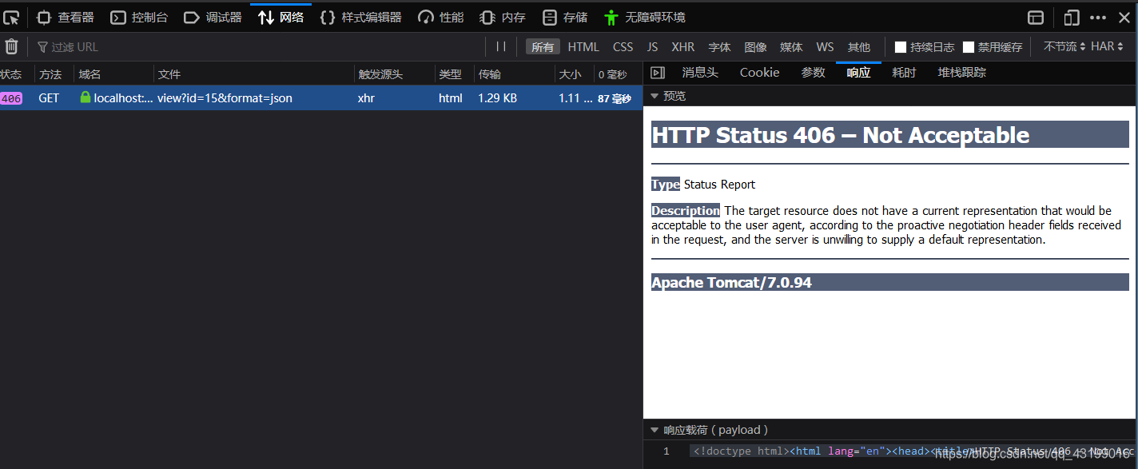Select request view?id=15&format=json
This screenshot has height=469, width=1138.
[x=225, y=98]
